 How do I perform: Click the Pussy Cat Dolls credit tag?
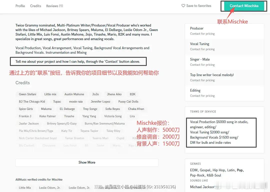[x=128, y=102]
